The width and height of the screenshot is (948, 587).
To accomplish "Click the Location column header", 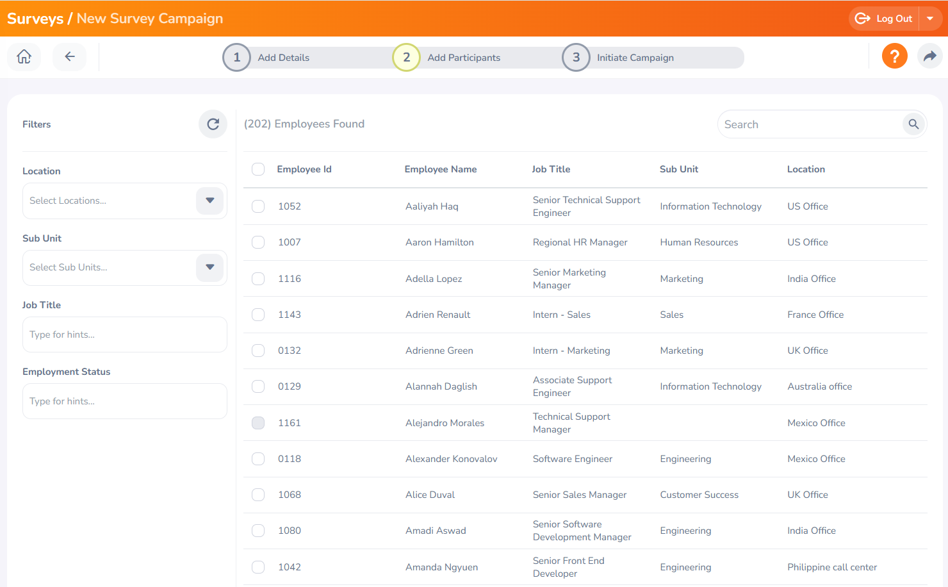I will tap(806, 169).
